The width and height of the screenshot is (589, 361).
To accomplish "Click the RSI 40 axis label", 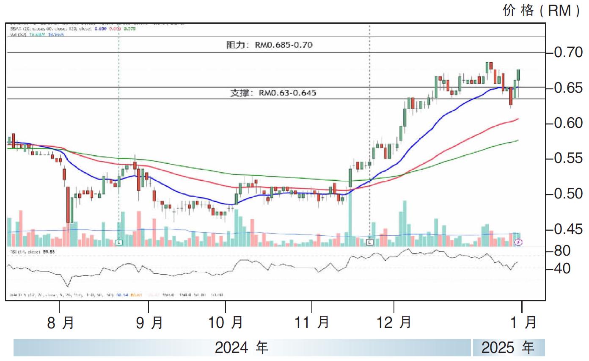I will point(562,268).
